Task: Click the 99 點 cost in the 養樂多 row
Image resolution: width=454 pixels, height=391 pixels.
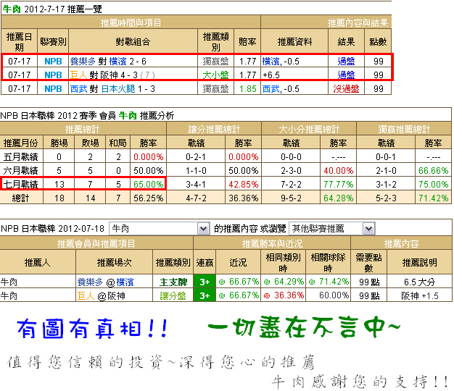Action: pyautogui.click(x=369, y=282)
